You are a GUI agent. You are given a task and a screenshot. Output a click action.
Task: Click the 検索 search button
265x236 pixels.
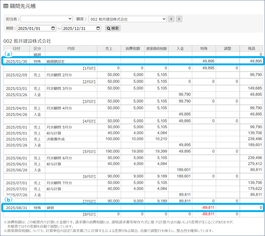[113, 28]
